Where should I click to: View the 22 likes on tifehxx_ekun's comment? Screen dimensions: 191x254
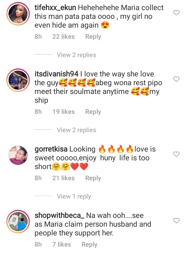pyautogui.click(x=63, y=37)
